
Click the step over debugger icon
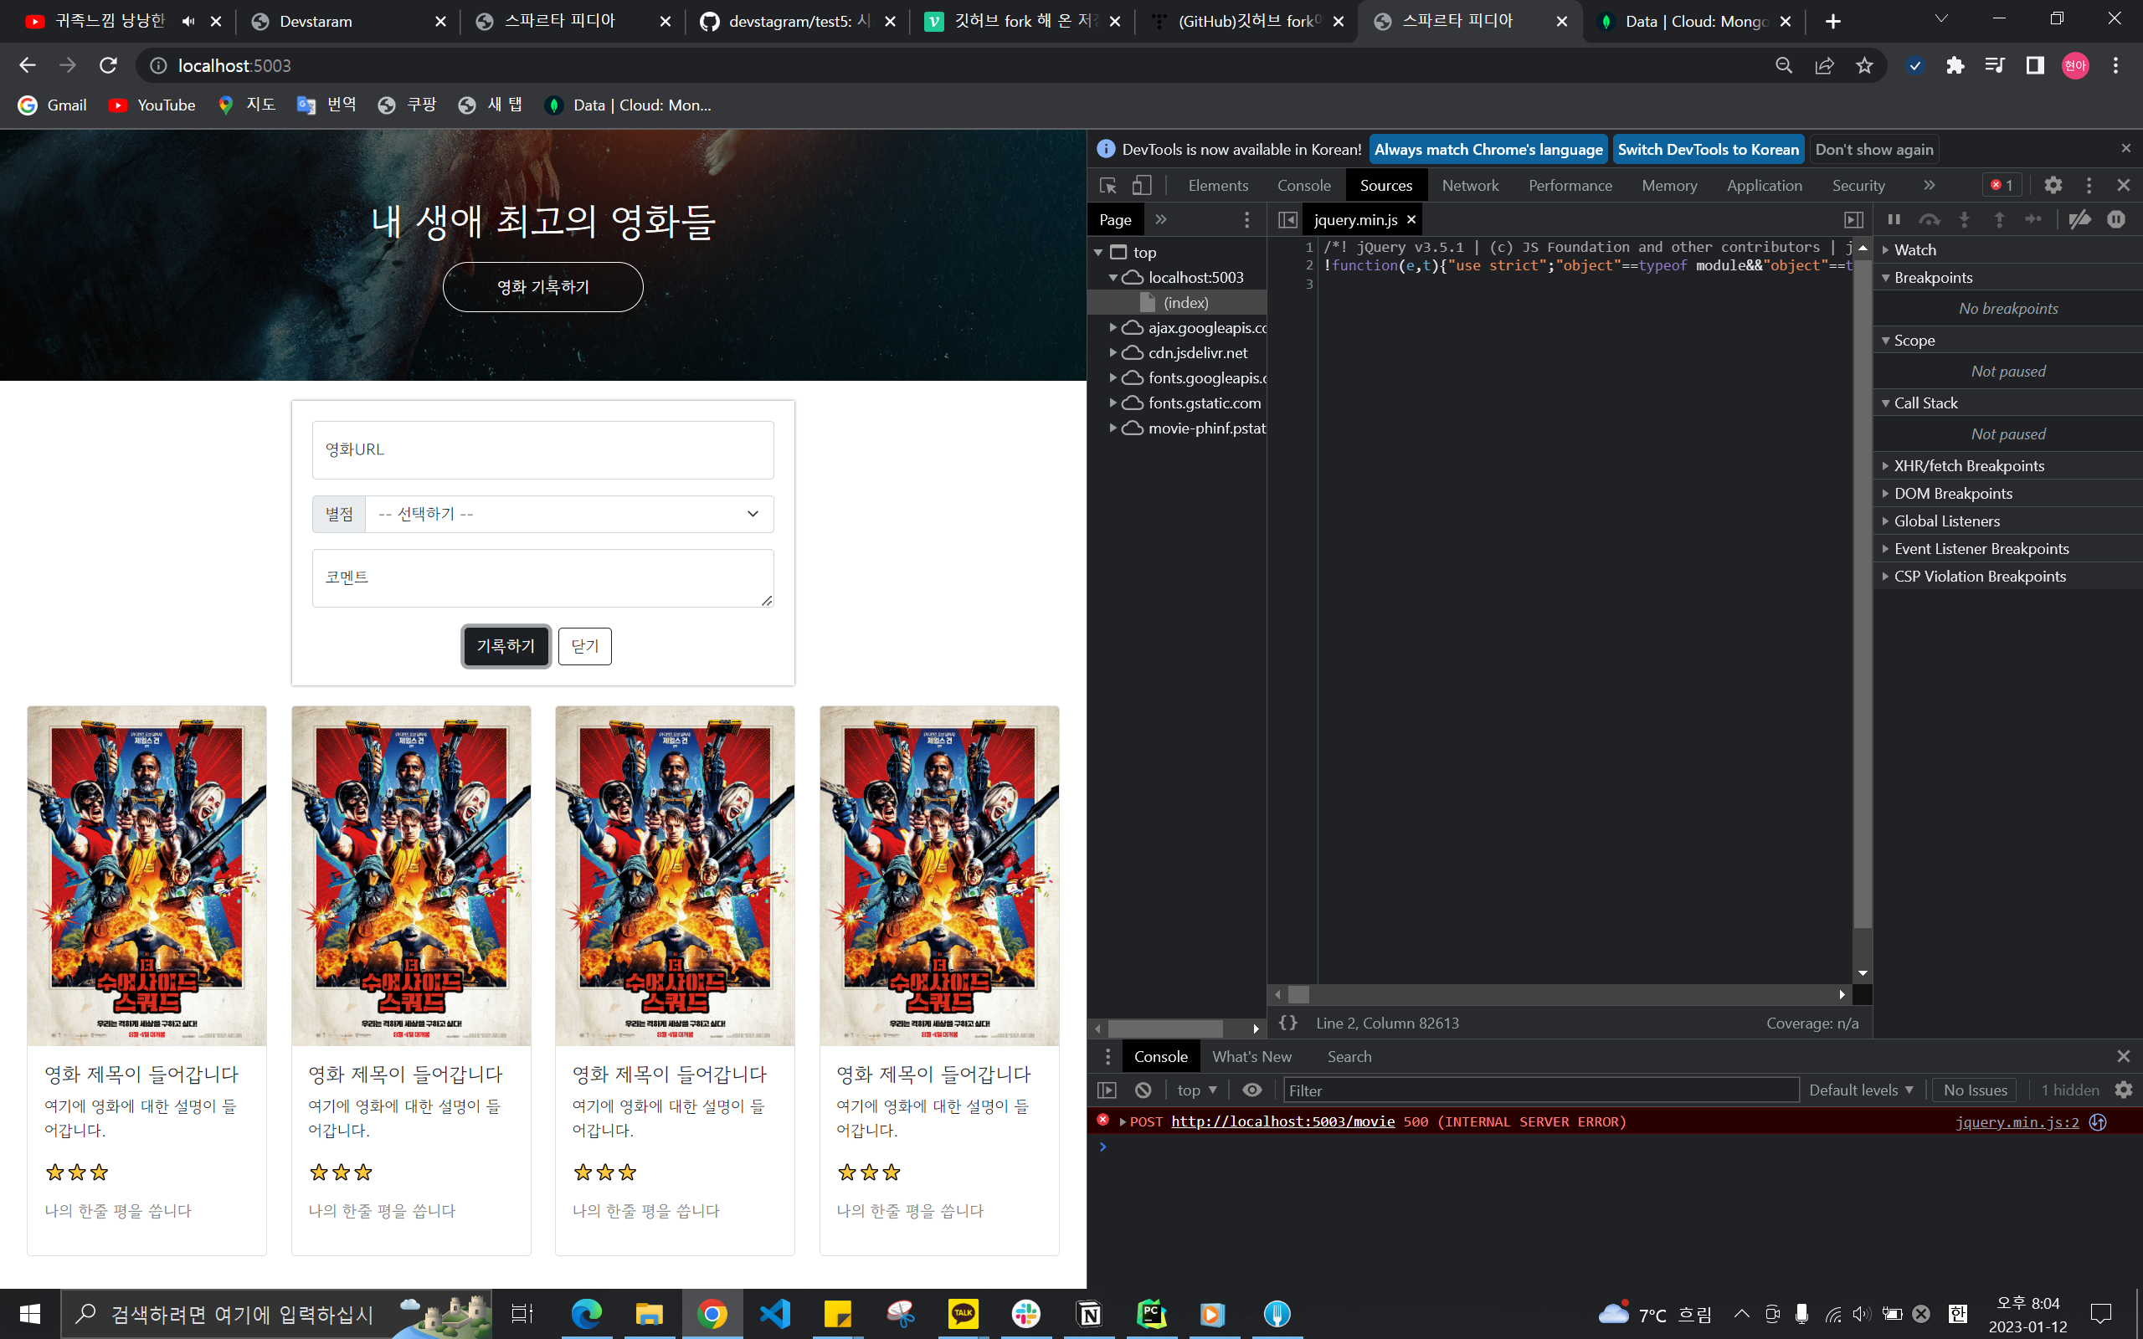click(1929, 219)
